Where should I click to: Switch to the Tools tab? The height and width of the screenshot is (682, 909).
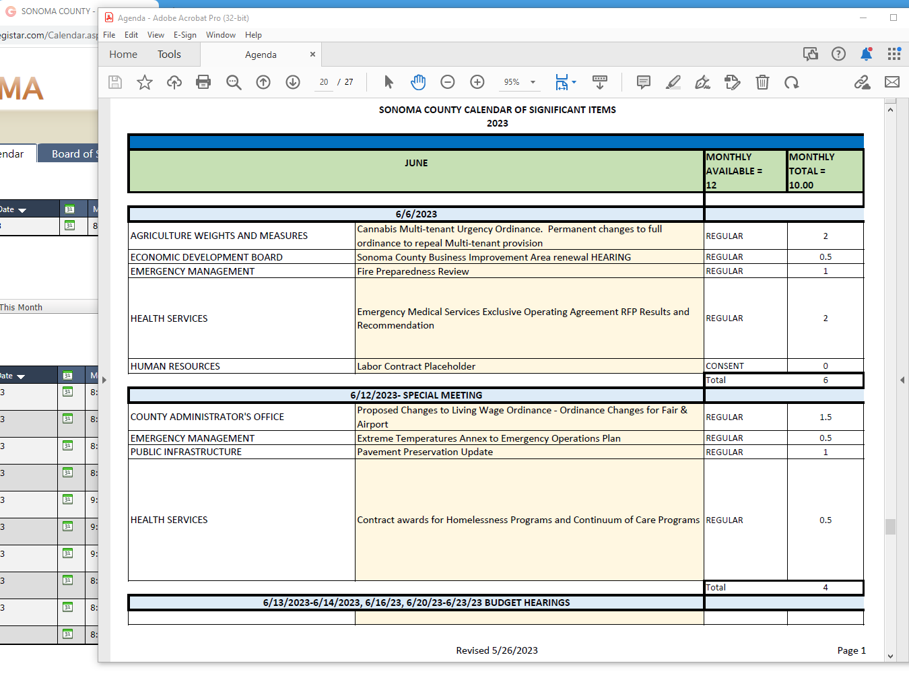(x=169, y=55)
